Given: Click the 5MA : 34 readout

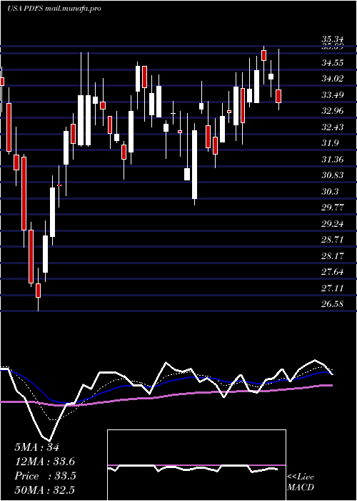Looking at the screenshot, I should (36, 447).
